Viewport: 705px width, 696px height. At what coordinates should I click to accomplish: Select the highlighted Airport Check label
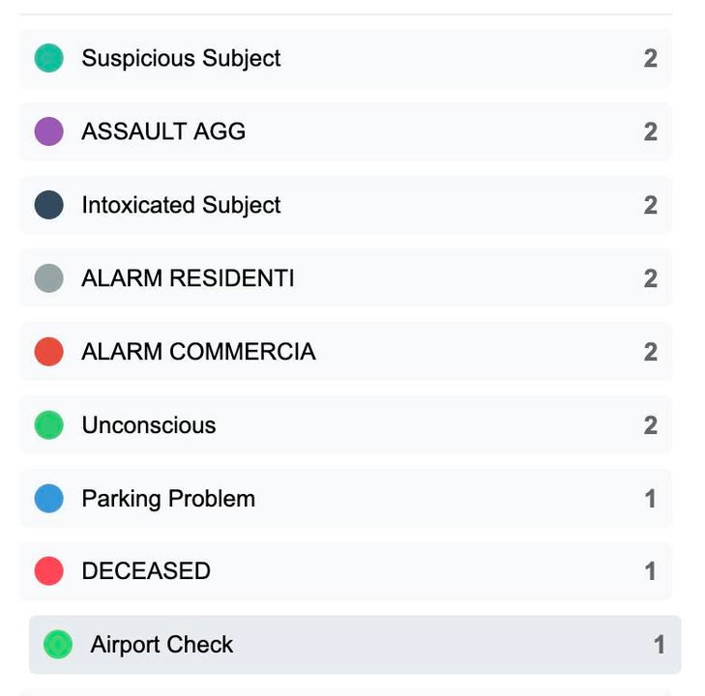[162, 645]
